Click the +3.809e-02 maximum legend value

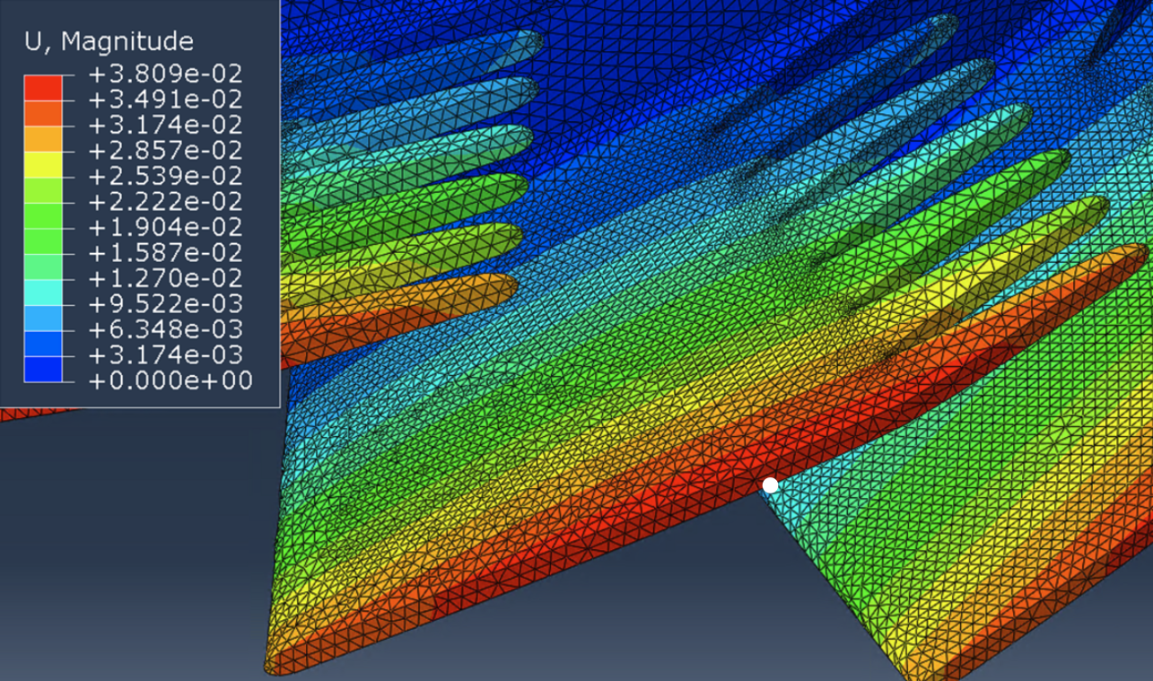click(165, 74)
